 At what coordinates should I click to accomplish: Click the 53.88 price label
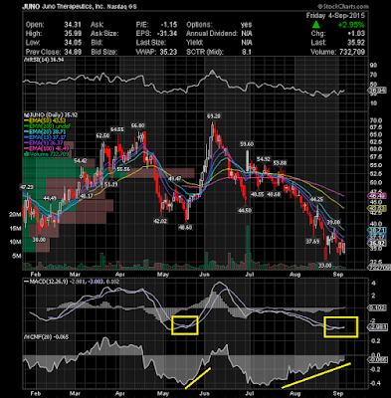[280, 163]
